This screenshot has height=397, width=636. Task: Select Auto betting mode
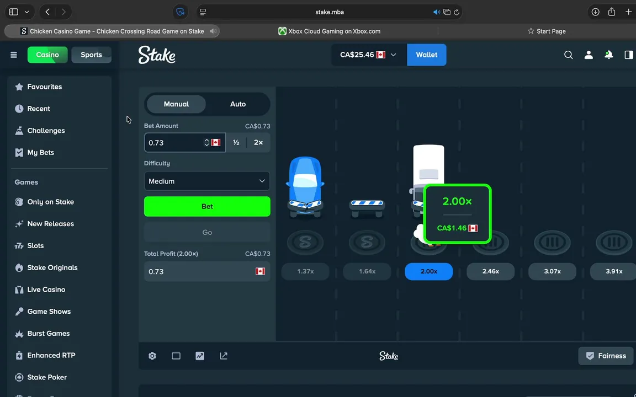click(238, 104)
